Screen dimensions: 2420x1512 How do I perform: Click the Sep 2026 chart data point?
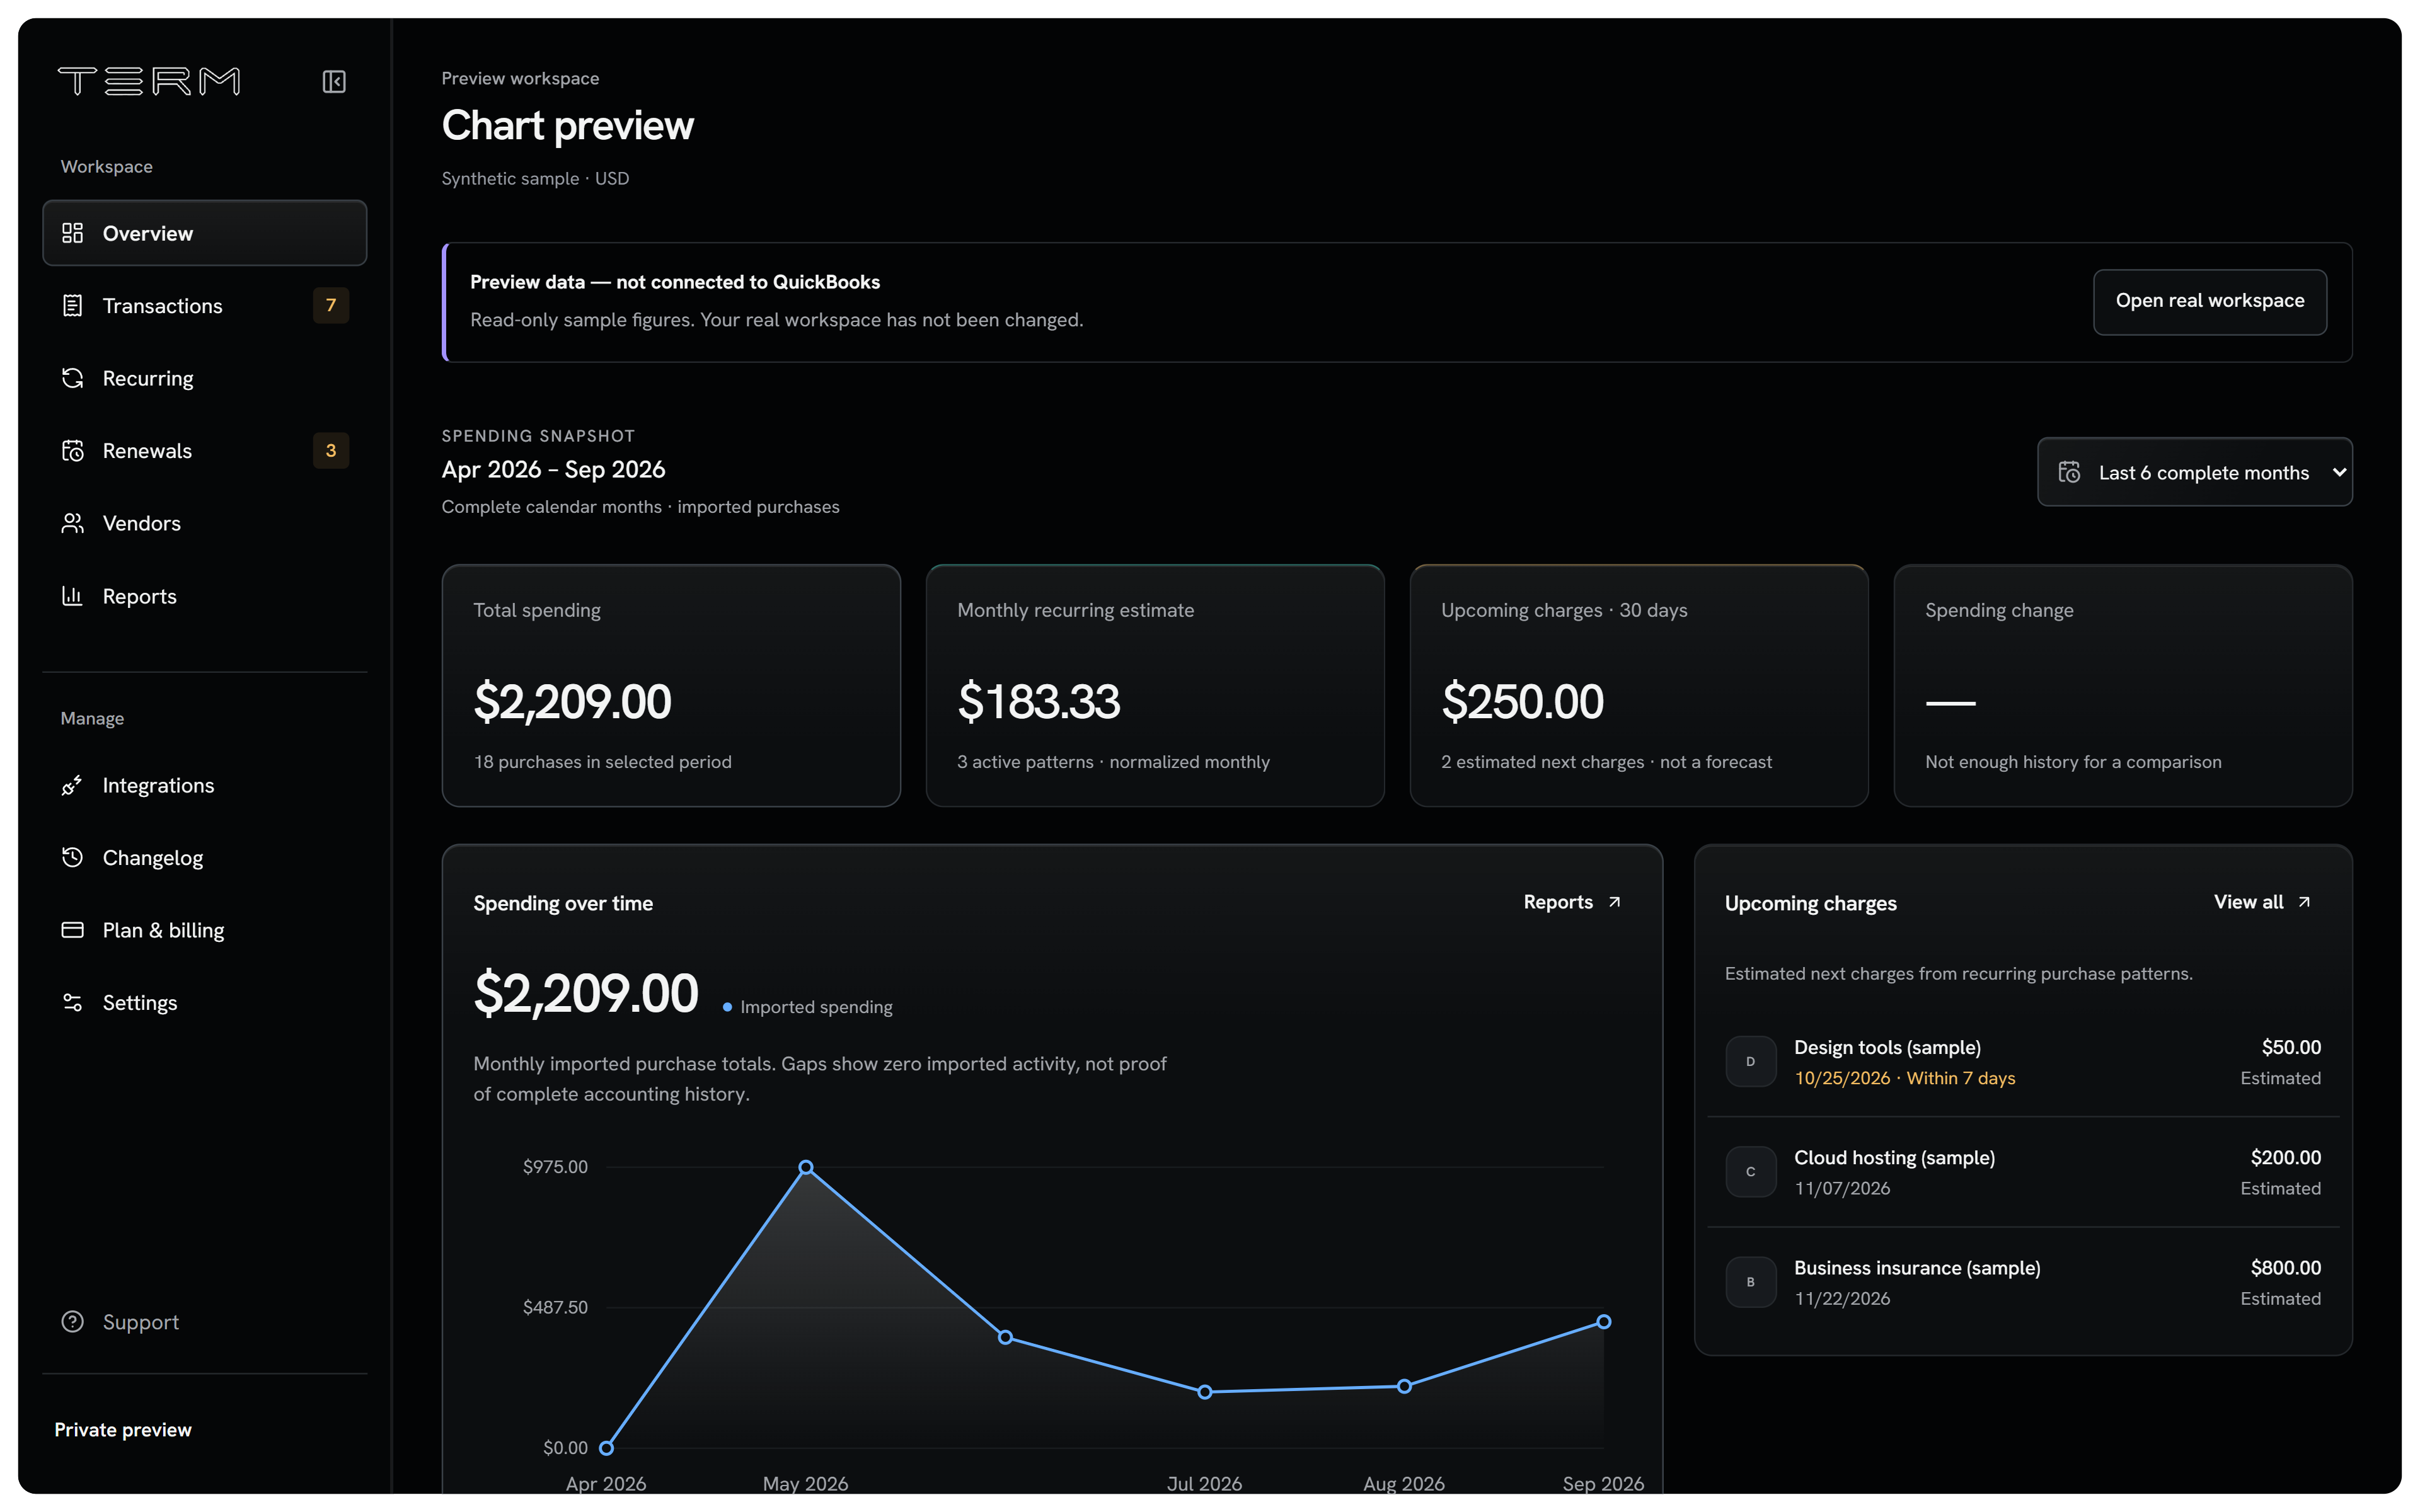coord(1603,1321)
